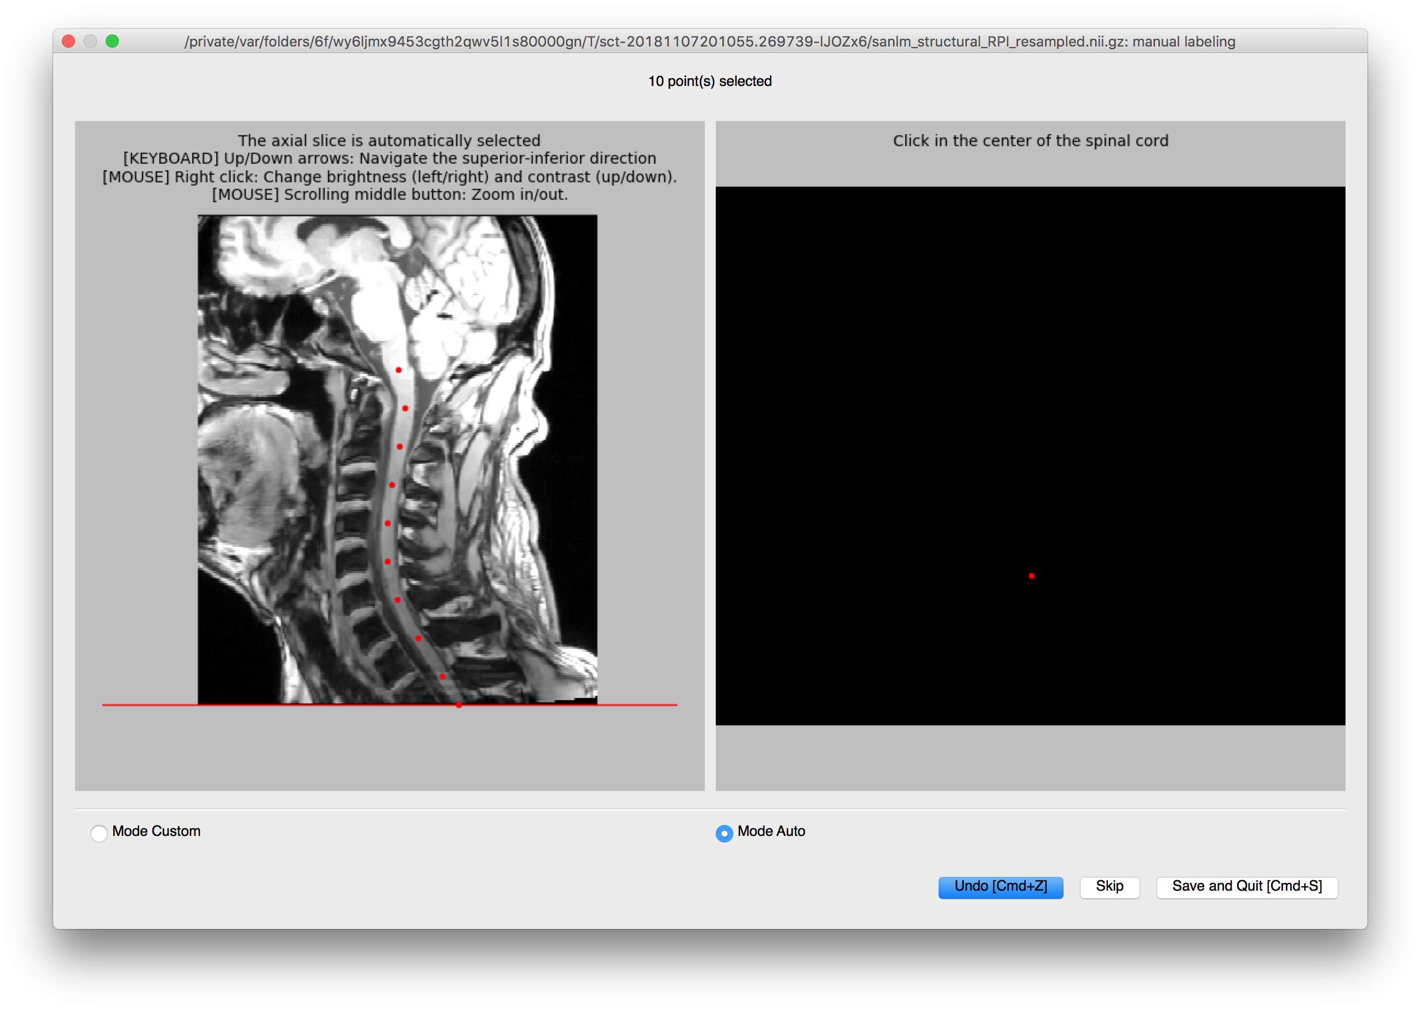Click the '10 point(s) selected' status text
The height and width of the screenshot is (1010, 1420).
coord(710,81)
